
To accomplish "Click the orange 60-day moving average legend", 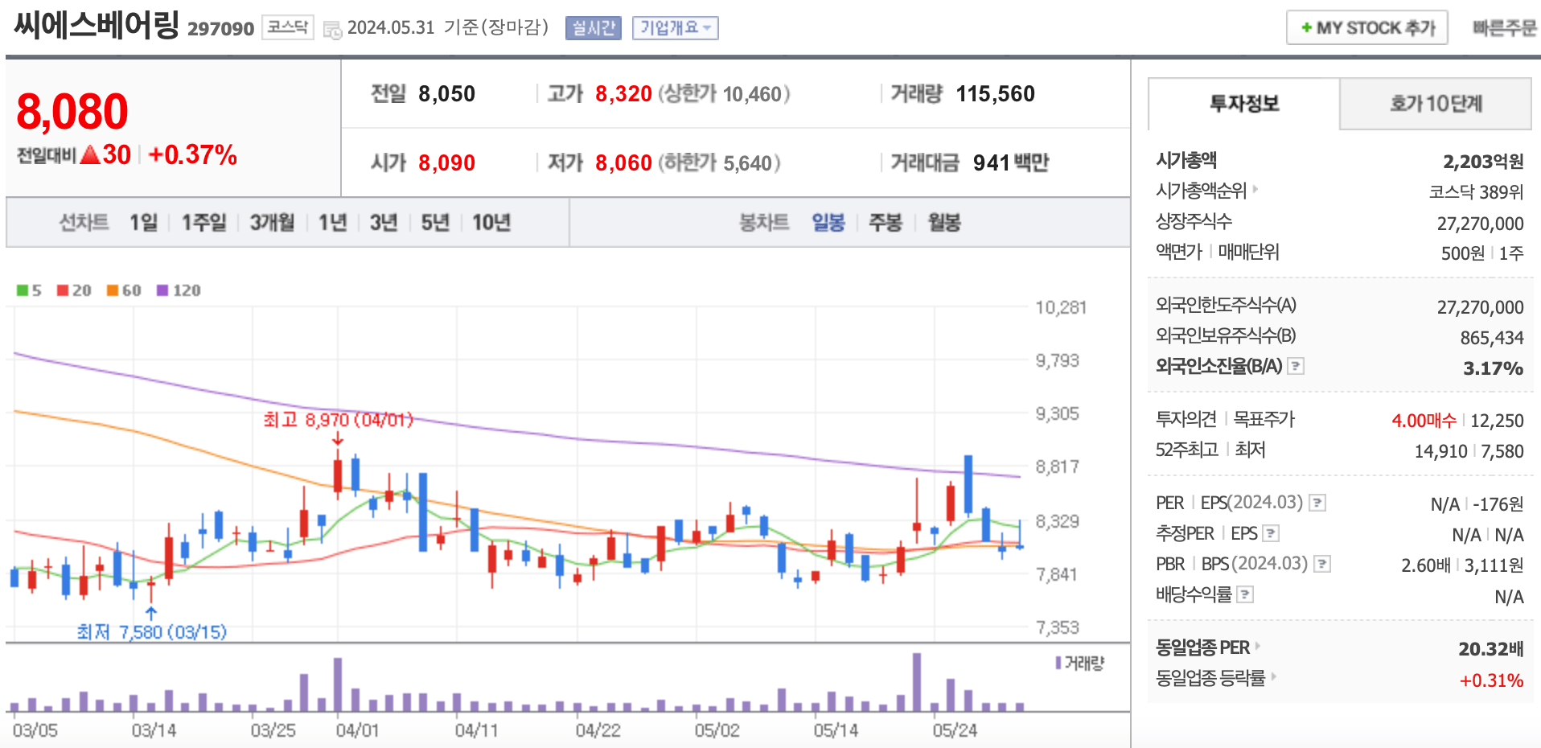I will pos(124,290).
